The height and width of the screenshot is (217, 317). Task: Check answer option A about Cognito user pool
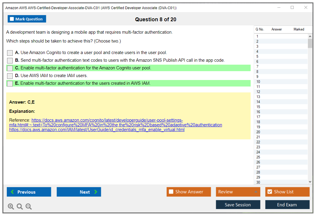[x=10, y=53]
